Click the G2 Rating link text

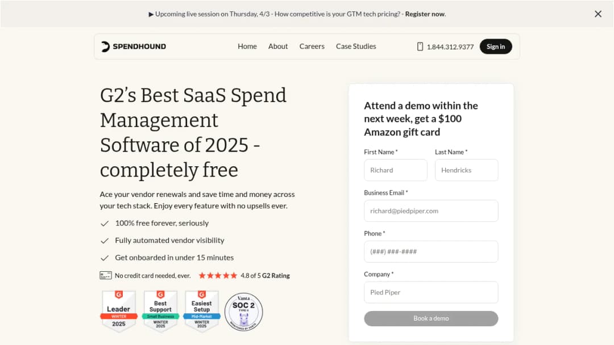tap(276, 275)
